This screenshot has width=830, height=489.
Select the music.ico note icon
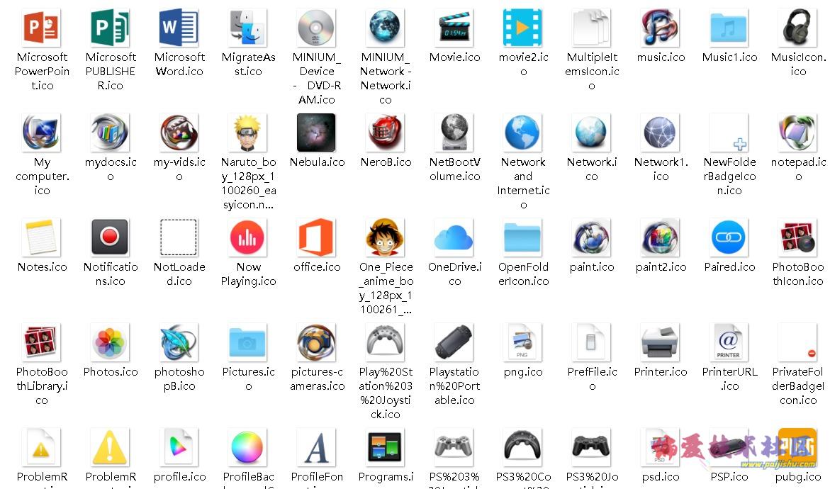[661, 27]
